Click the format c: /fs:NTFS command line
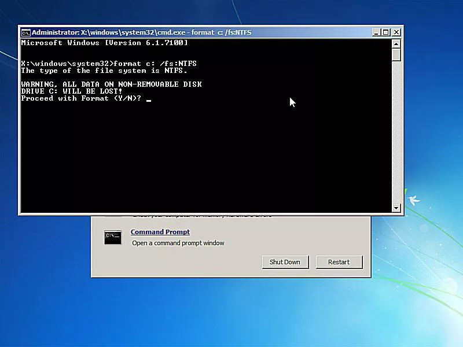The height and width of the screenshot is (347, 463). click(110, 64)
